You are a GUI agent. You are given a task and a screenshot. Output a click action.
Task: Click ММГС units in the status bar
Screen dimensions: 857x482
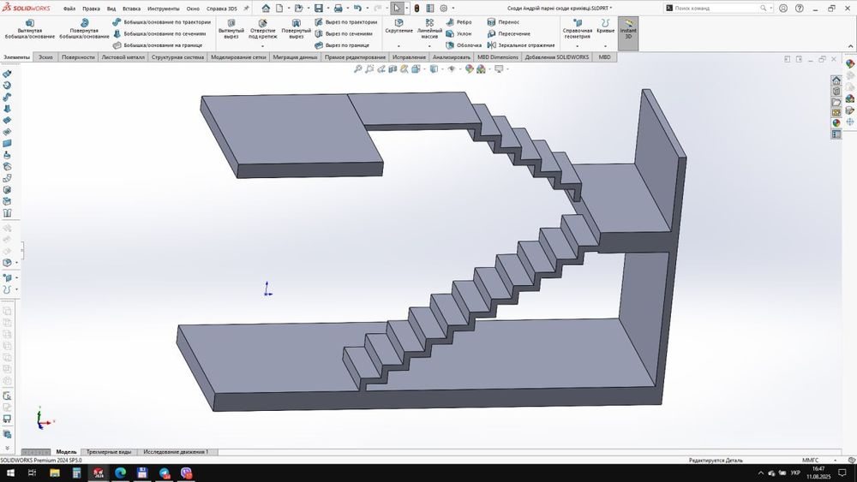(x=810, y=460)
